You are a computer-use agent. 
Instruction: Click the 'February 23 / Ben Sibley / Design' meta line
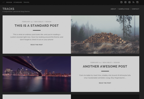(x=37, y=22)
